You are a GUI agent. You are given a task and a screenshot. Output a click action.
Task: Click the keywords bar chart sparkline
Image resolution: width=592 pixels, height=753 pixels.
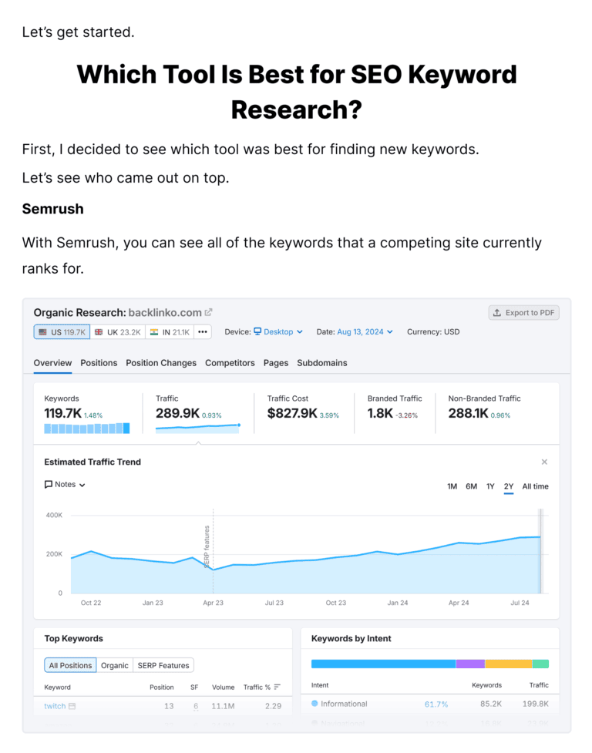86,429
